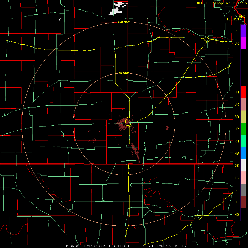This screenshot has height=248, width=248.
Task: Click the elongated brown echo south of radar
Action: point(135,152)
